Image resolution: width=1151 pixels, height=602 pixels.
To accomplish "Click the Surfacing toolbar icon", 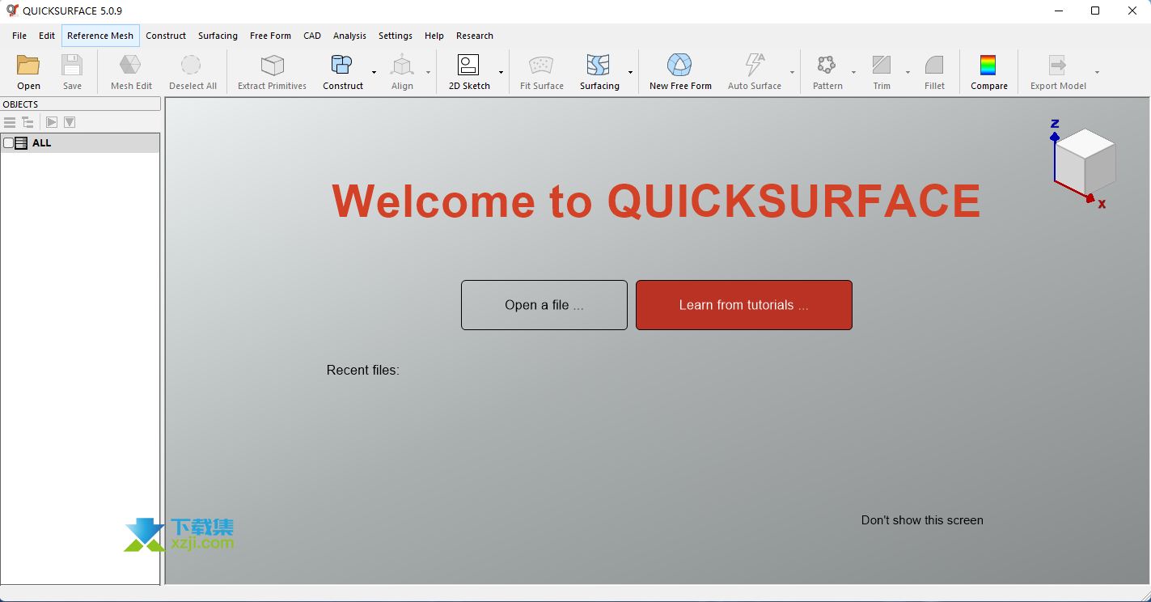I will point(599,66).
